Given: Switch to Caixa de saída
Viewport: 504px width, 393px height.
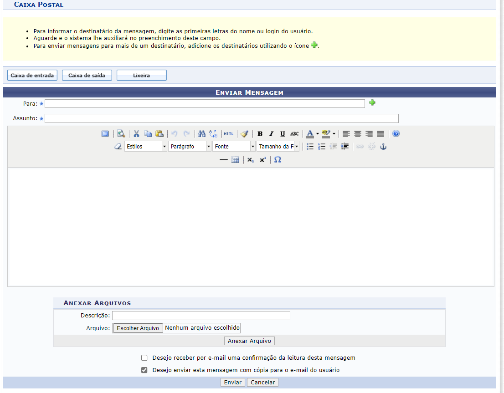Looking at the screenshot, I should pyautogui.click(x=87, y=75).
